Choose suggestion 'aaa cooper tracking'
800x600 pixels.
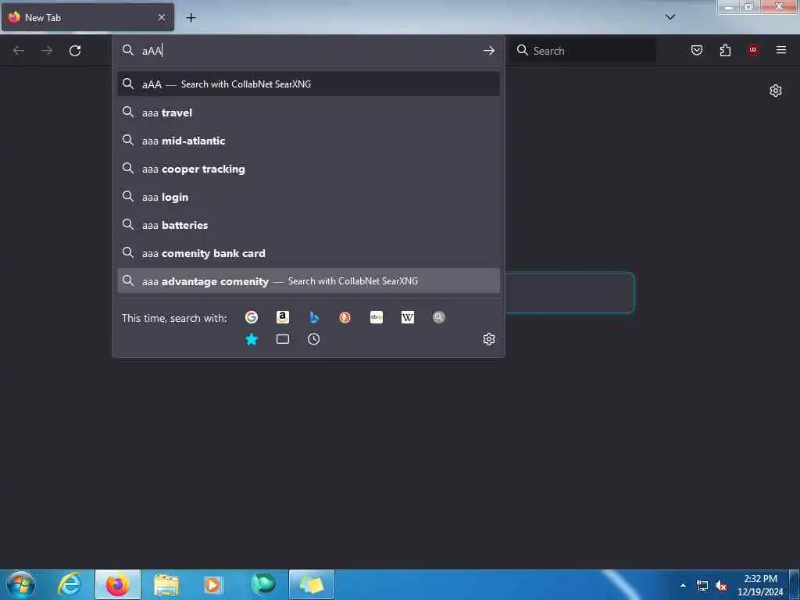tap(309, 169)
